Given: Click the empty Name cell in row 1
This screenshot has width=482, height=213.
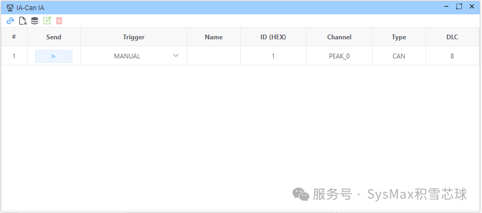Looking at the screenshot, I should click(214, 56).
